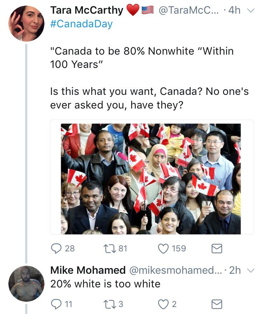Open the first tweet's options chevron
The height and width of the screenshot is (314, 262).
pos(250,11)
